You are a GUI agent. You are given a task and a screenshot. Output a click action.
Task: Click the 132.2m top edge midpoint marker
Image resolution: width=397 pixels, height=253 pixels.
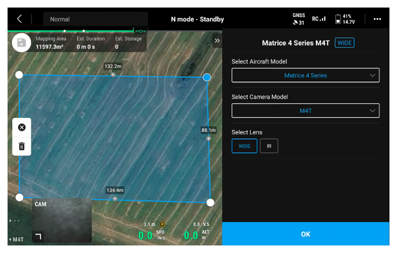pos(113,74)
